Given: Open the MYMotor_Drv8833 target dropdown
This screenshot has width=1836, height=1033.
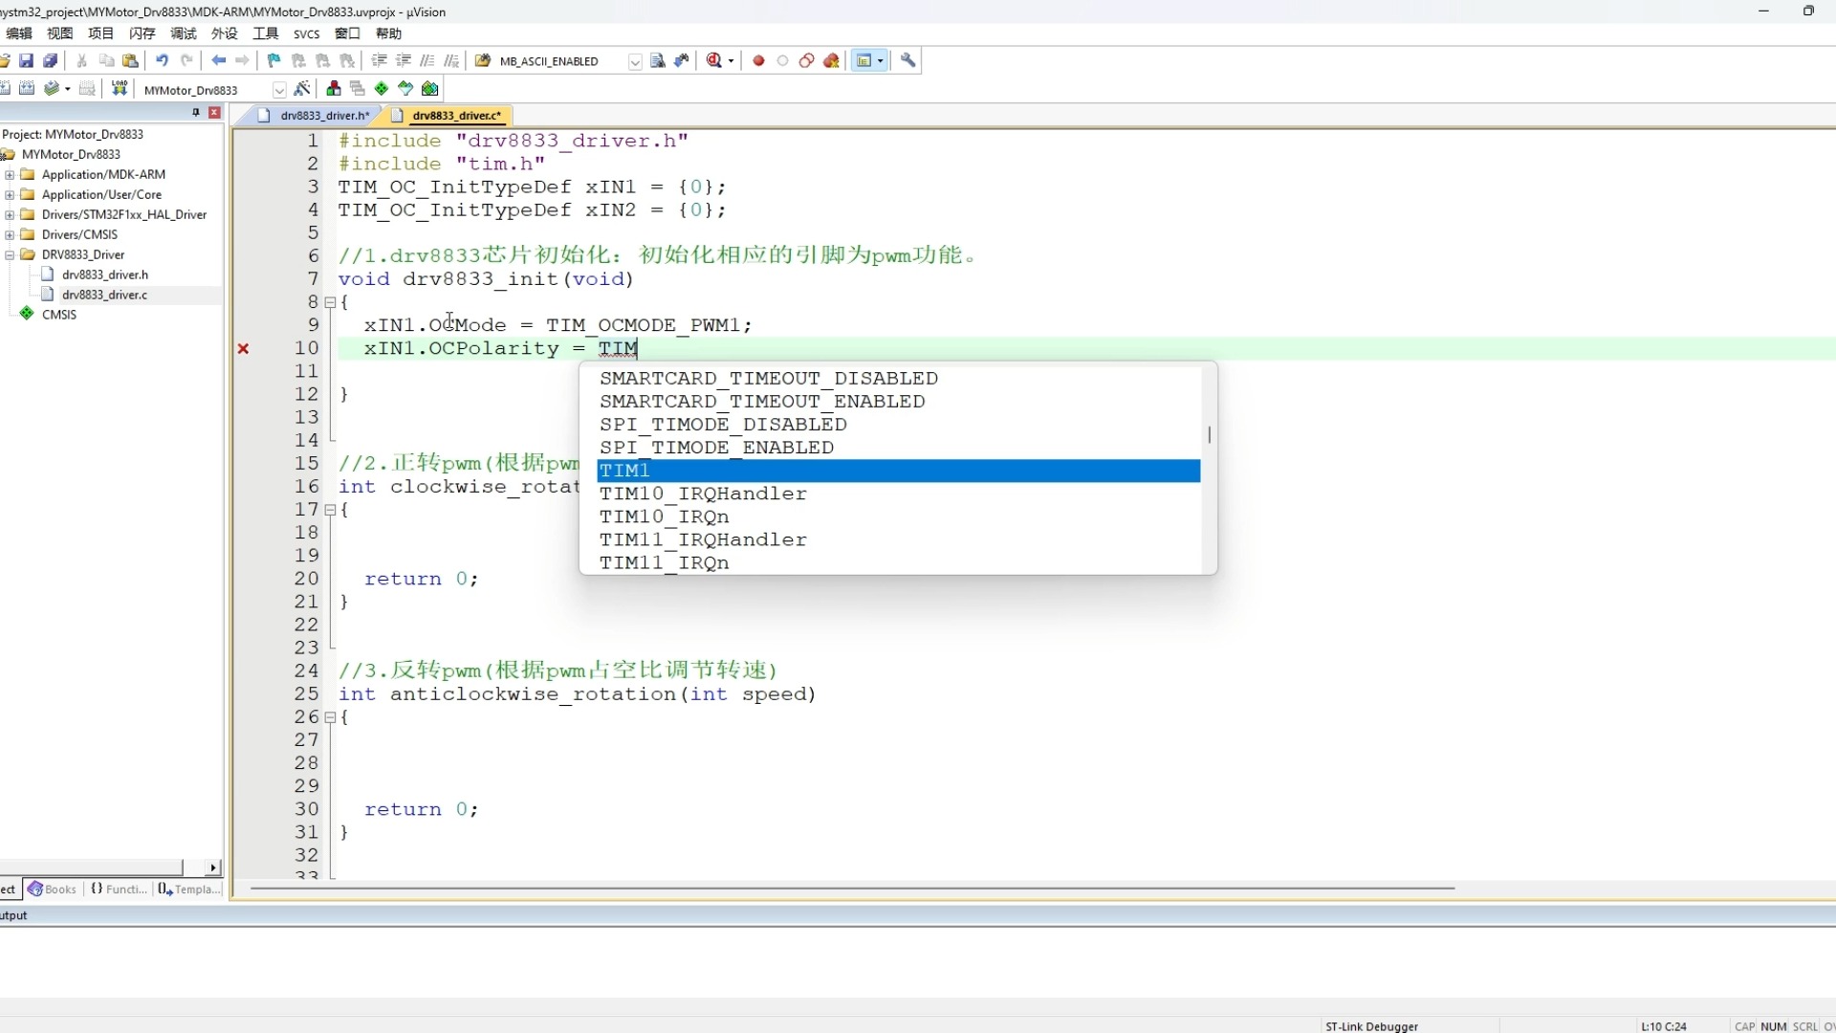Looking at the screenshot, I should 278,90.
